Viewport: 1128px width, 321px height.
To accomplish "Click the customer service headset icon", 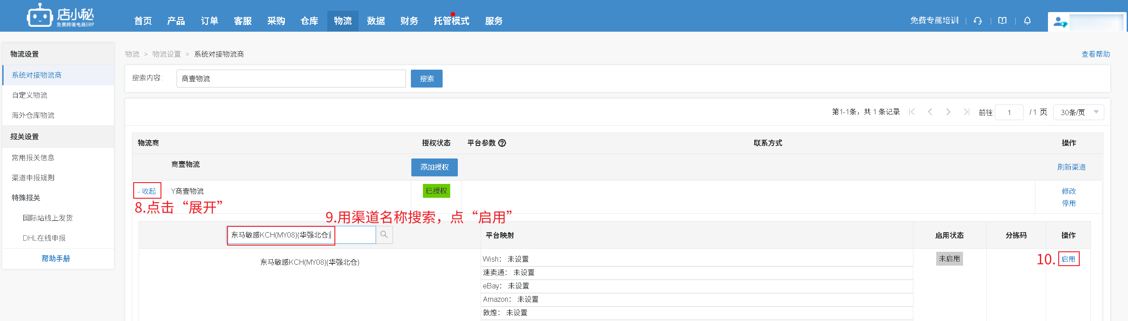I will 978,21.
